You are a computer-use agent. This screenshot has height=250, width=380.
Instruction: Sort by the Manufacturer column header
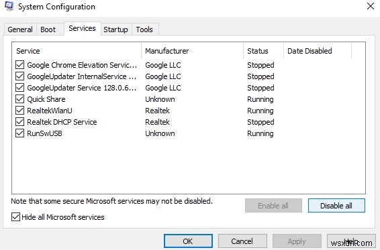click(x=192, y=51)
